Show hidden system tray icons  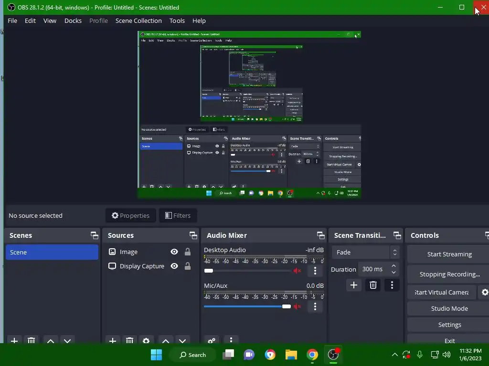click(x=394, y=355)
